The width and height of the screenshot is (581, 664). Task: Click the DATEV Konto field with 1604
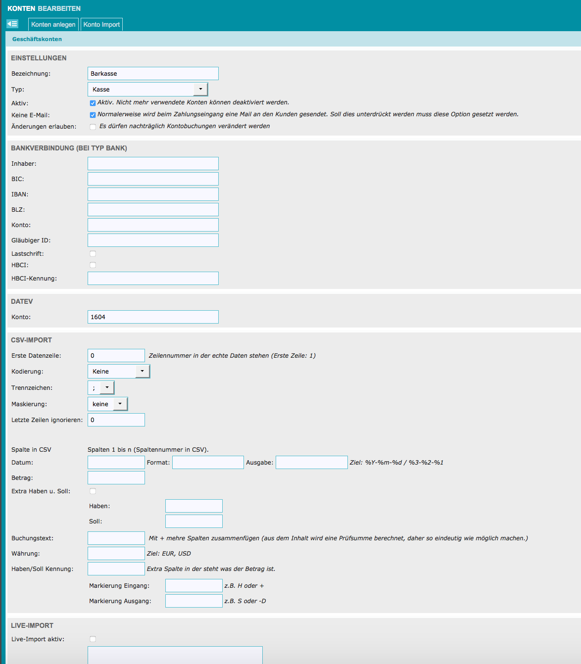point(153,317)
